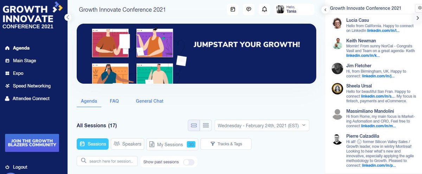Image resolution: width=422 pixels, height=174 pixels.
Task: Collapse the left sidebar with arrow
Action: click(68, 17)
